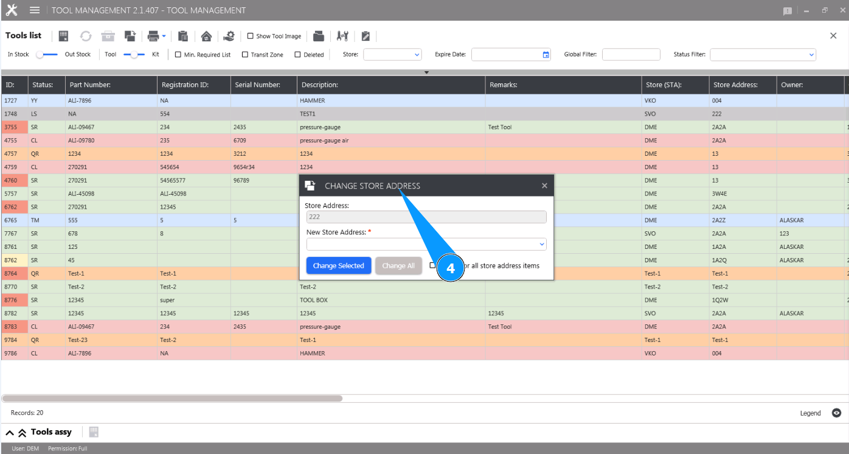Expand the New Store Address dropdown

coord(426,244)
